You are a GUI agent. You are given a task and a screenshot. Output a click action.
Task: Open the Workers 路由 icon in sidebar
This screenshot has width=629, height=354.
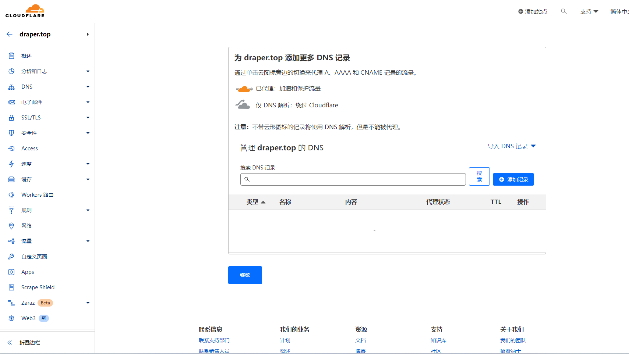(11, 195)
